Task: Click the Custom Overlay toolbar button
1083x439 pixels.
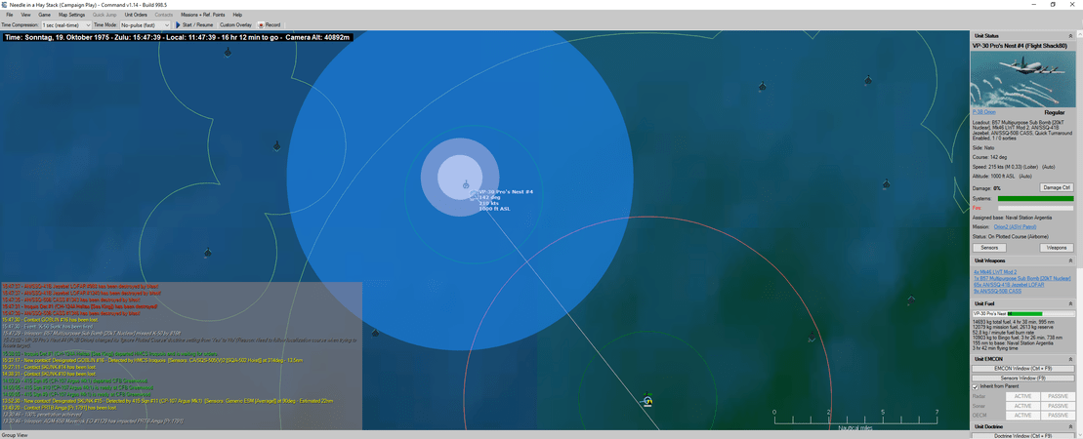Action: pyautogui.click(x=235, y=24)
